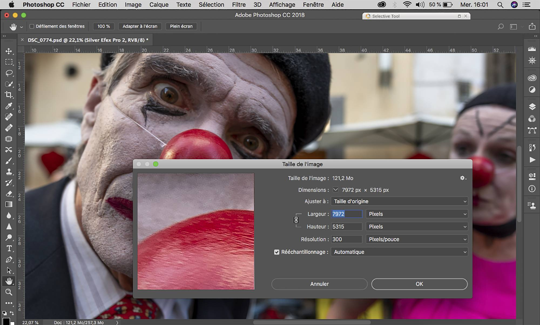Uncheck the Rééchantillonnage checkbox
540x325 pixels.
[x=276, y=252]
